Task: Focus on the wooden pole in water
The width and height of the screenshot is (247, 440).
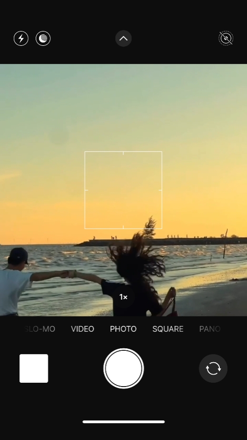Action: click(x=225, y=243)
